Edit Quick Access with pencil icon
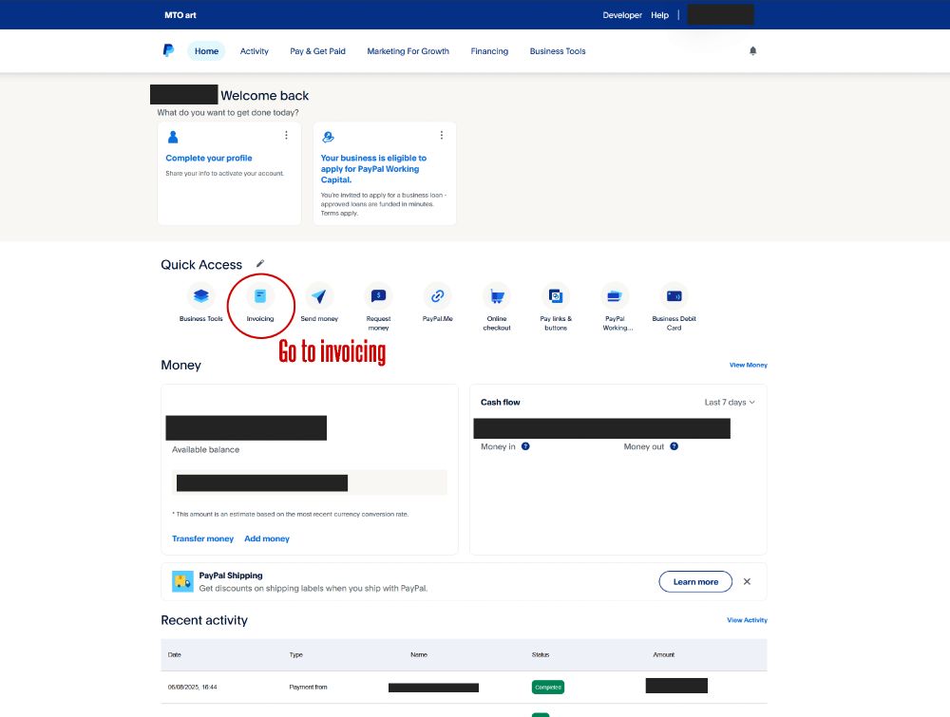Screen dimensions: 950x717 [260, 263]
